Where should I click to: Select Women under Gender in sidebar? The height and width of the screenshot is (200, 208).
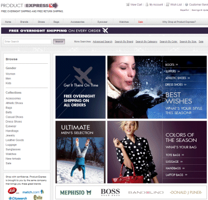[10, 74]
